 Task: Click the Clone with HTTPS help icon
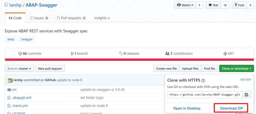click(x=203, y=80)
